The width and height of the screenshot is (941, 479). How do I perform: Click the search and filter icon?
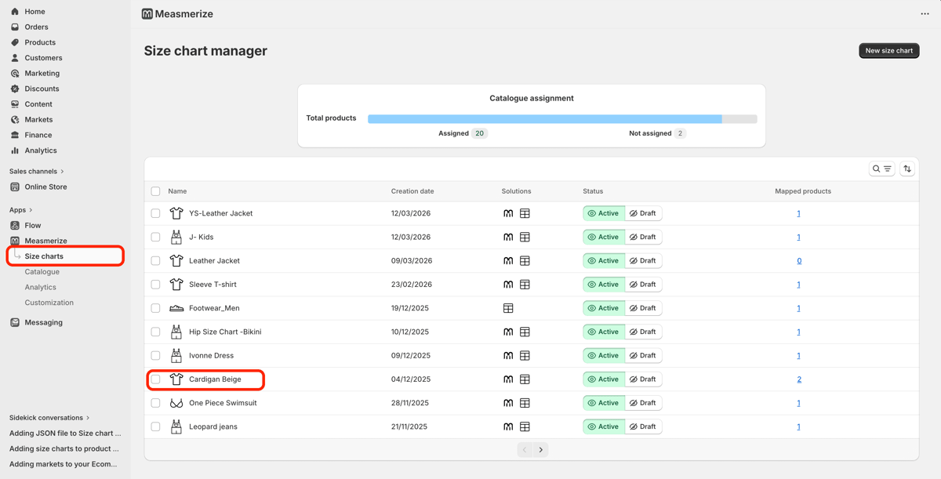tap(881, 169)
